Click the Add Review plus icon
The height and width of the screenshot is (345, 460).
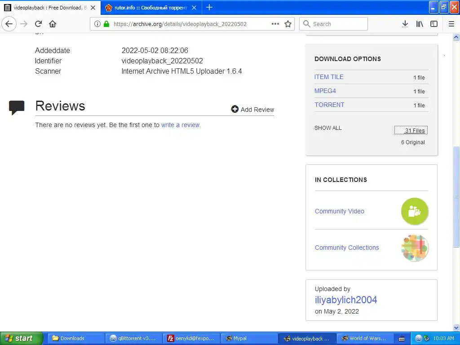[x=234, y=109]
